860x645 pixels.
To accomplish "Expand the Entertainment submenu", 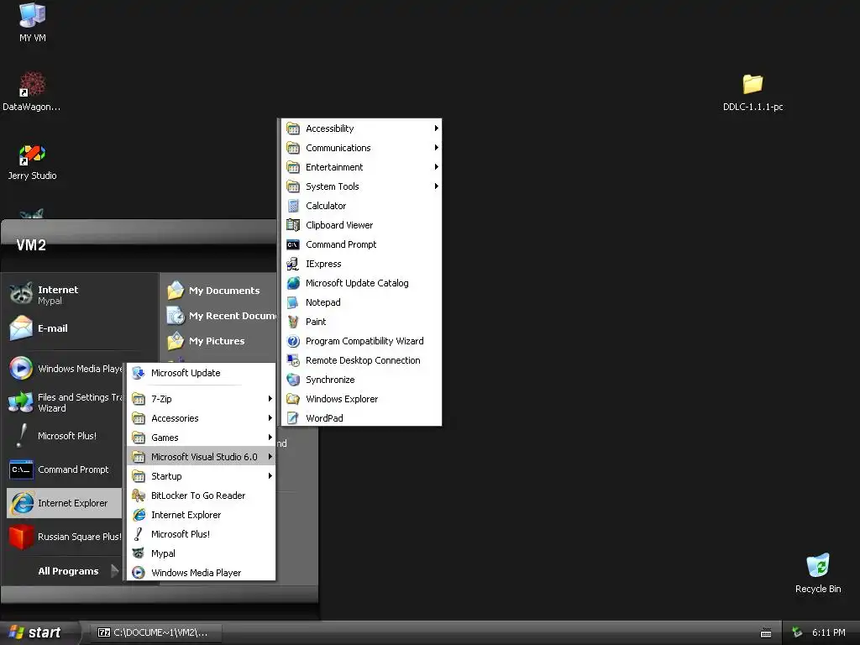I will click(x=361, y=167).
